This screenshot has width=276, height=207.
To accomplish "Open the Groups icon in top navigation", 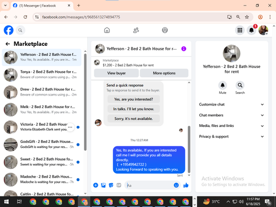I will point(164,30).
